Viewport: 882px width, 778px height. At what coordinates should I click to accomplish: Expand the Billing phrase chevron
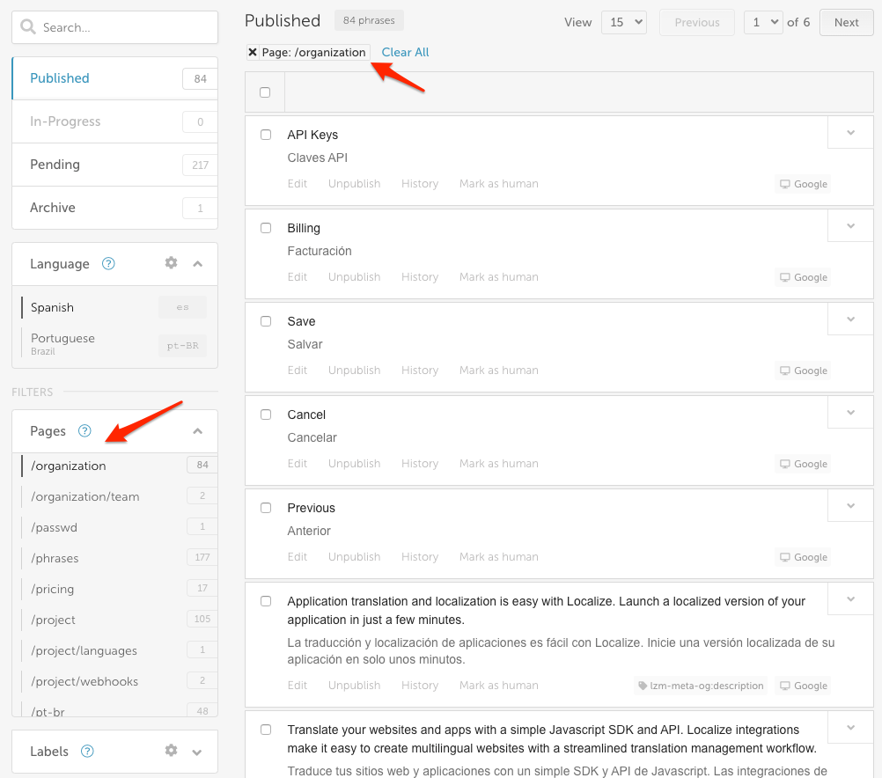850,226
